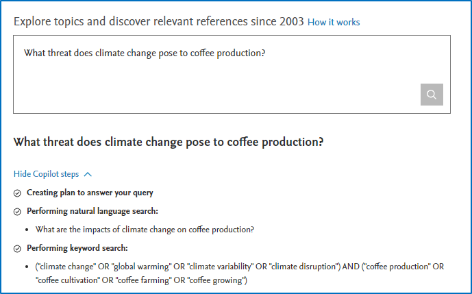Click the Explore topics heading text
Image resolution: width=472 pixels, height=294 pixels.
pos(159,21)
